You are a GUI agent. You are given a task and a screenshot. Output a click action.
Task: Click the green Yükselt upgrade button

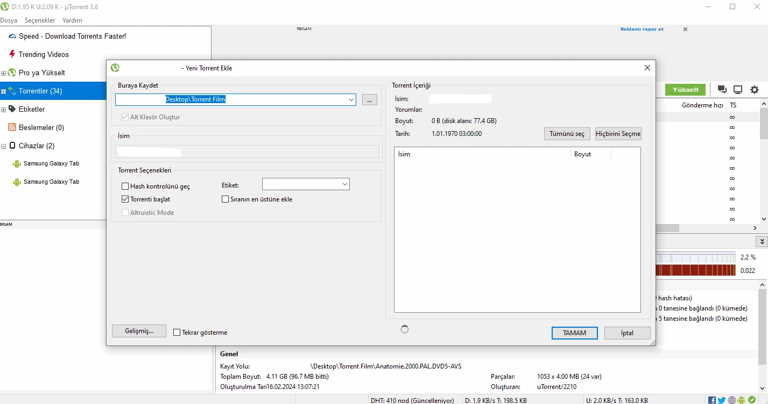(x=685, y=90)
